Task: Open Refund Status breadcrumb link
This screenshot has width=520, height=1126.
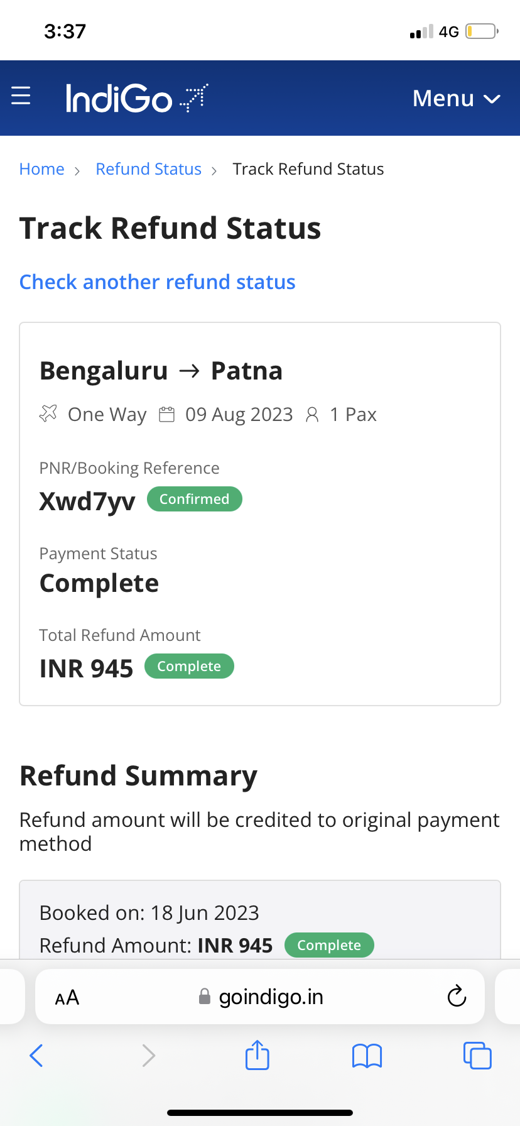Action: (x=148, y=169)
